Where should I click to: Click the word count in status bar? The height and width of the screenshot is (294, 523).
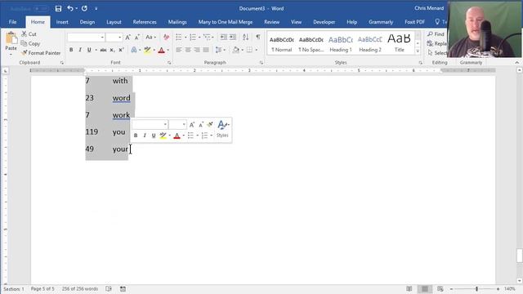[x=80, y=288]
